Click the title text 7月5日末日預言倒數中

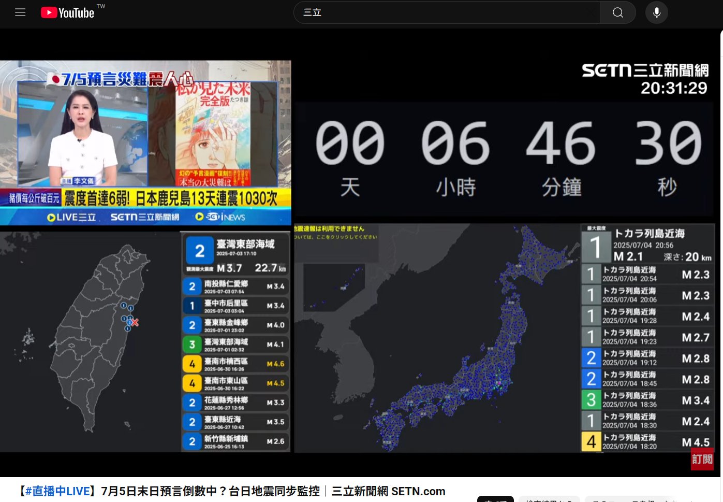tap(159, 491)
